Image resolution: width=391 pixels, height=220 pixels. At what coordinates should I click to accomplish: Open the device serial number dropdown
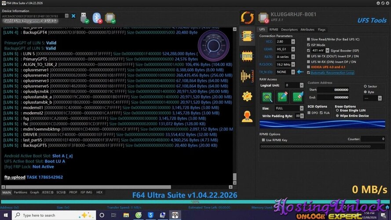[66, 16]
